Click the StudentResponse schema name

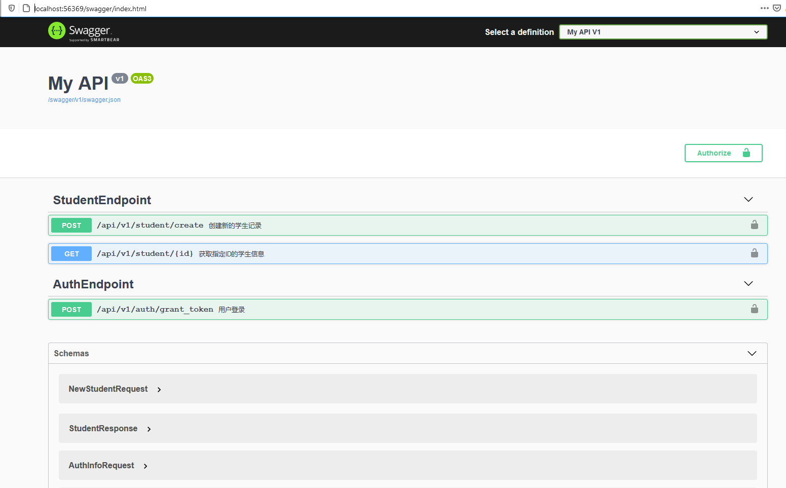[103, 428]
